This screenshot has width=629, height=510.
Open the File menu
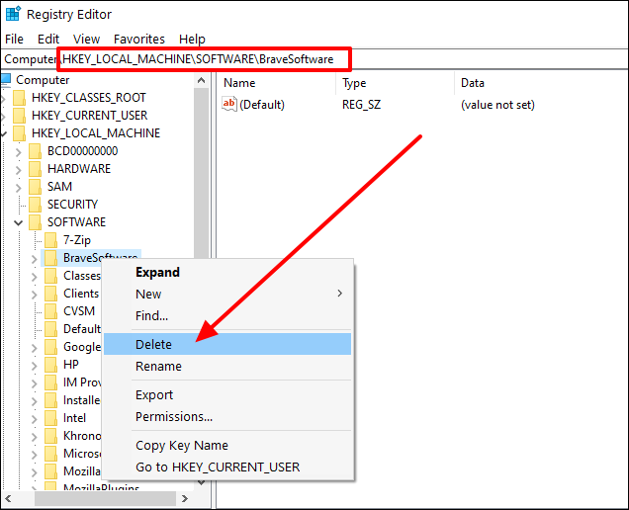(14, 39)
